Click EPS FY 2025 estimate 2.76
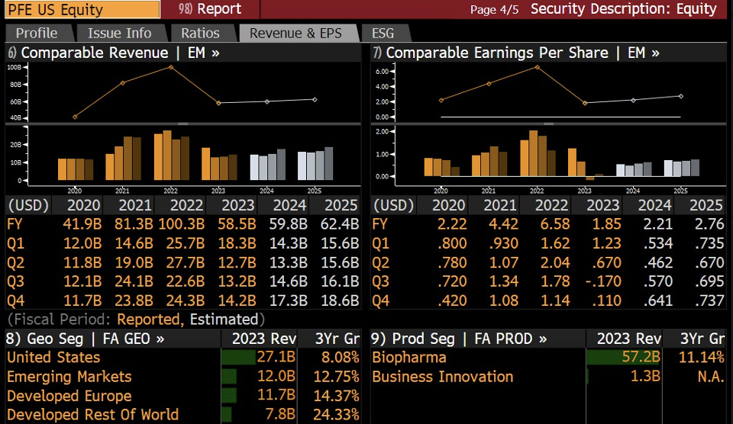The height and width of the screenshot is (424, 733). pos(709,224)
